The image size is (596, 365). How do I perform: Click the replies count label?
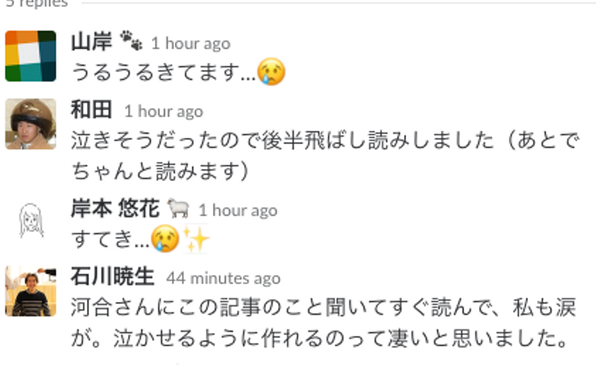[37, 3]
